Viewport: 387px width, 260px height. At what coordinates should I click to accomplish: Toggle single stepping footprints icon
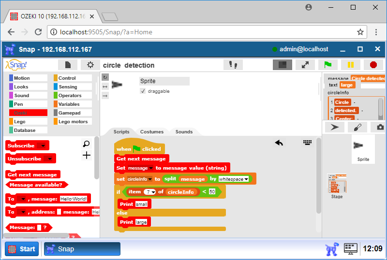(233, 65)
